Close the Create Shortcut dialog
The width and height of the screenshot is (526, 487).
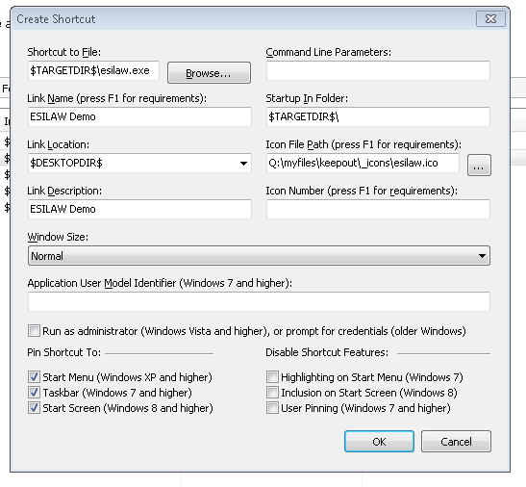(x=490, y=19)
